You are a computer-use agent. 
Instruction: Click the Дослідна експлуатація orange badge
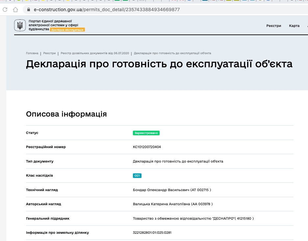pyautogui.click(x=67, y=30)
